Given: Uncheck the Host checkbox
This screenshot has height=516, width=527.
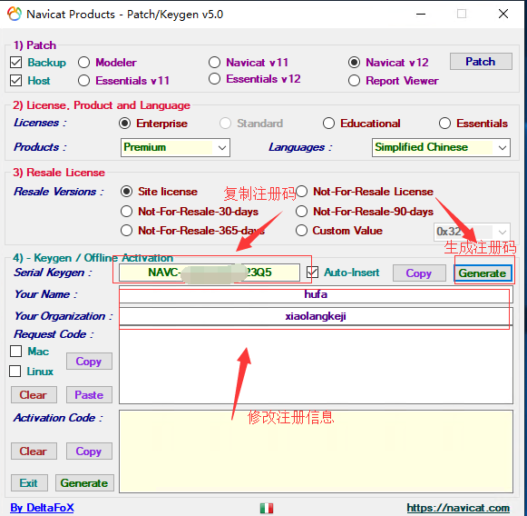Looking at the screenshot, I should coord(15,81).
